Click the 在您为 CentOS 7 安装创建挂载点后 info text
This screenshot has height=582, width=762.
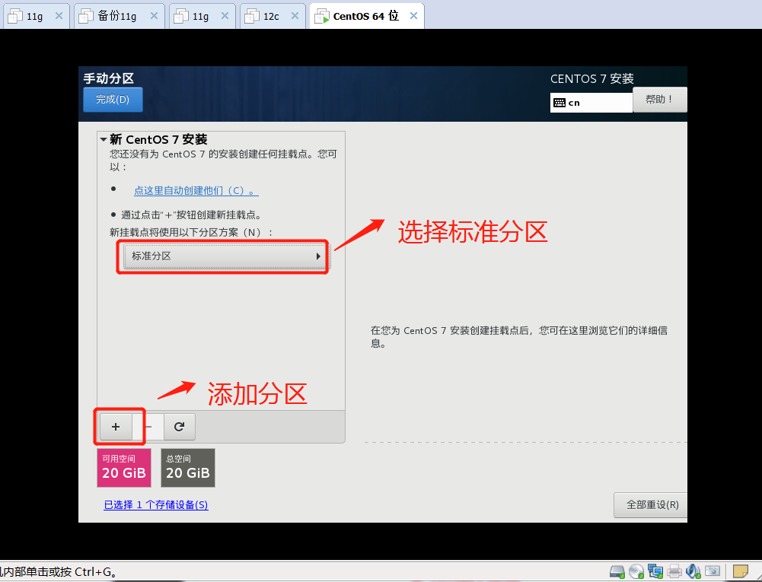coord(519,337)
